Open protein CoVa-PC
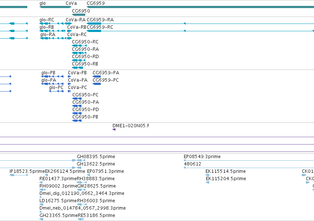The image size is (314, 221). click(77, 88)
